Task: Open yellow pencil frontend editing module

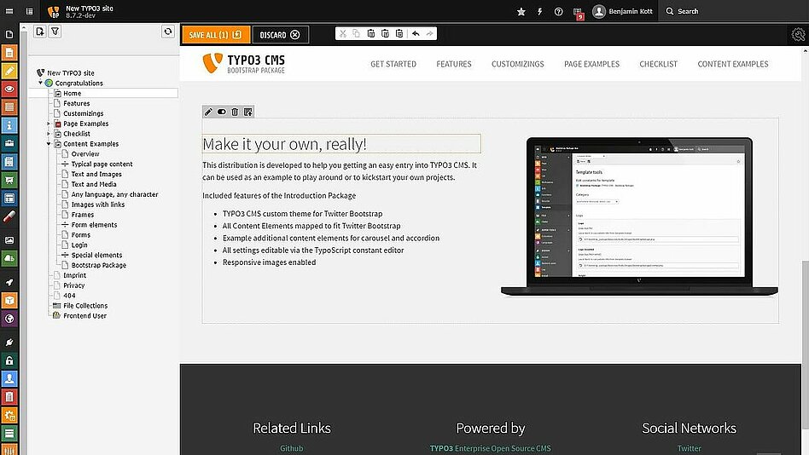Action: point(9,71)
